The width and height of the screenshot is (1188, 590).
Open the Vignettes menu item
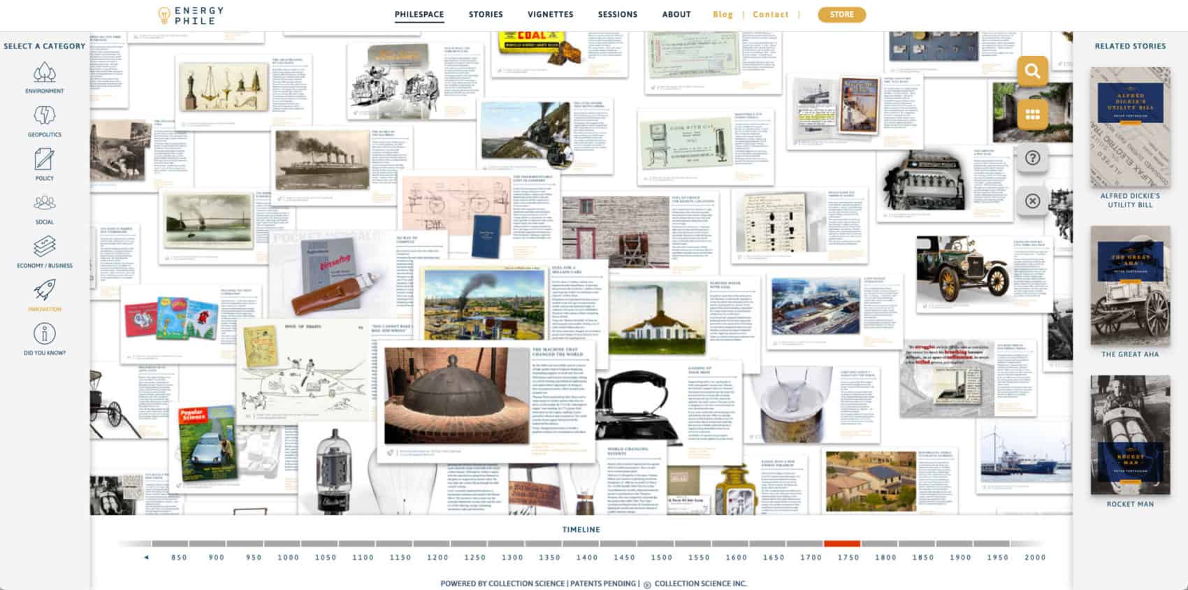pyautogui.click(x=550, y=15)
